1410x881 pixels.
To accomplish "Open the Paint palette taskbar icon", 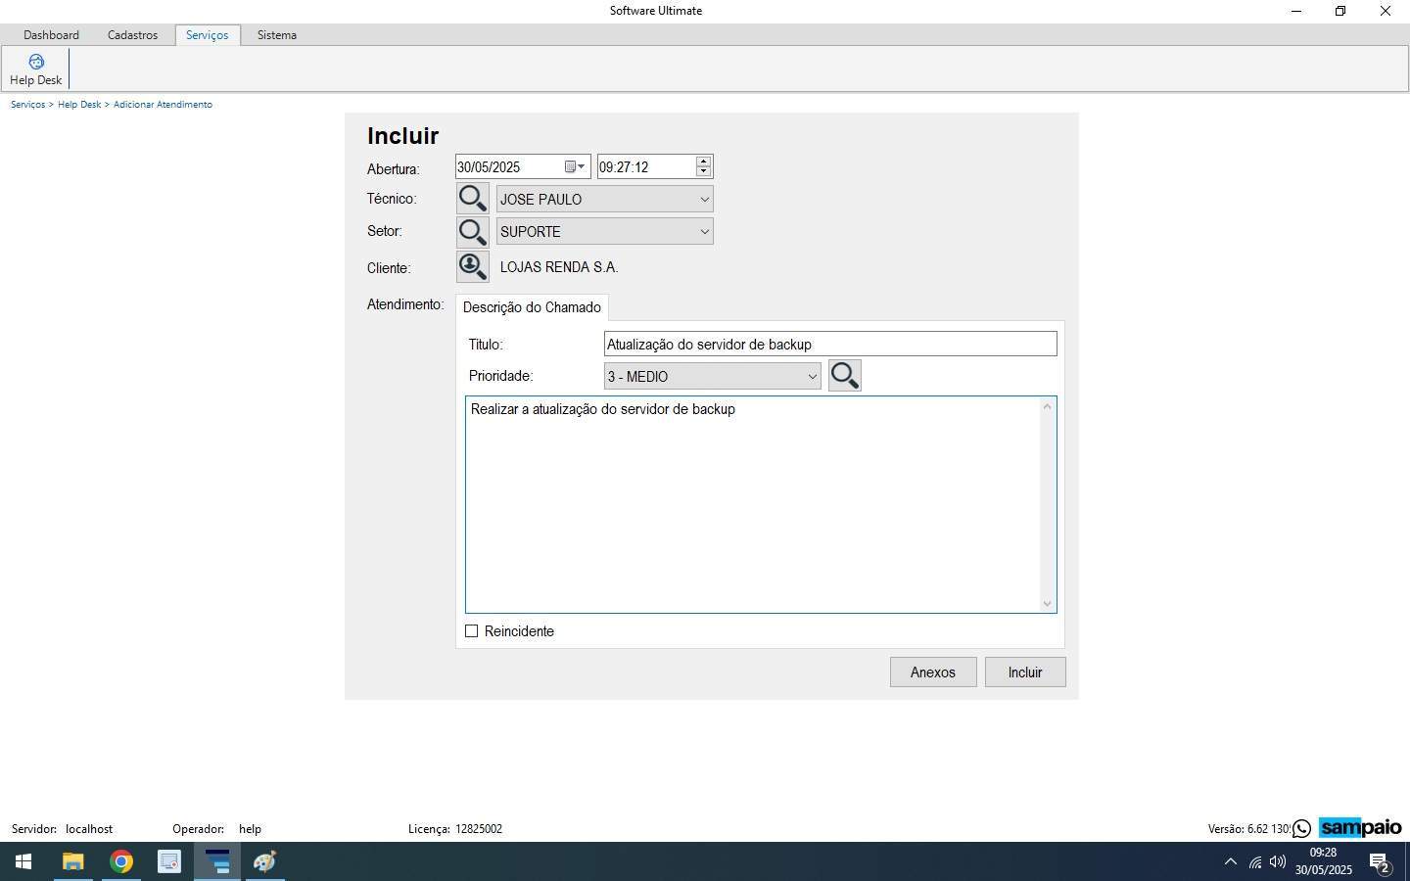I will point(265,861).
